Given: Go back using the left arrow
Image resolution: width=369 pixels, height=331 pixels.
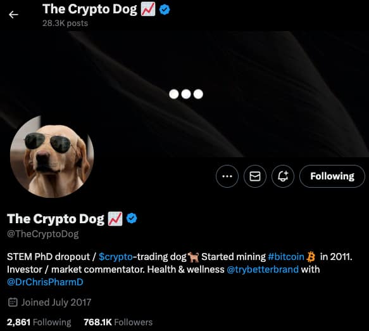Looking at the screenshot, I should pyautogui.click(x=13, y=15).
